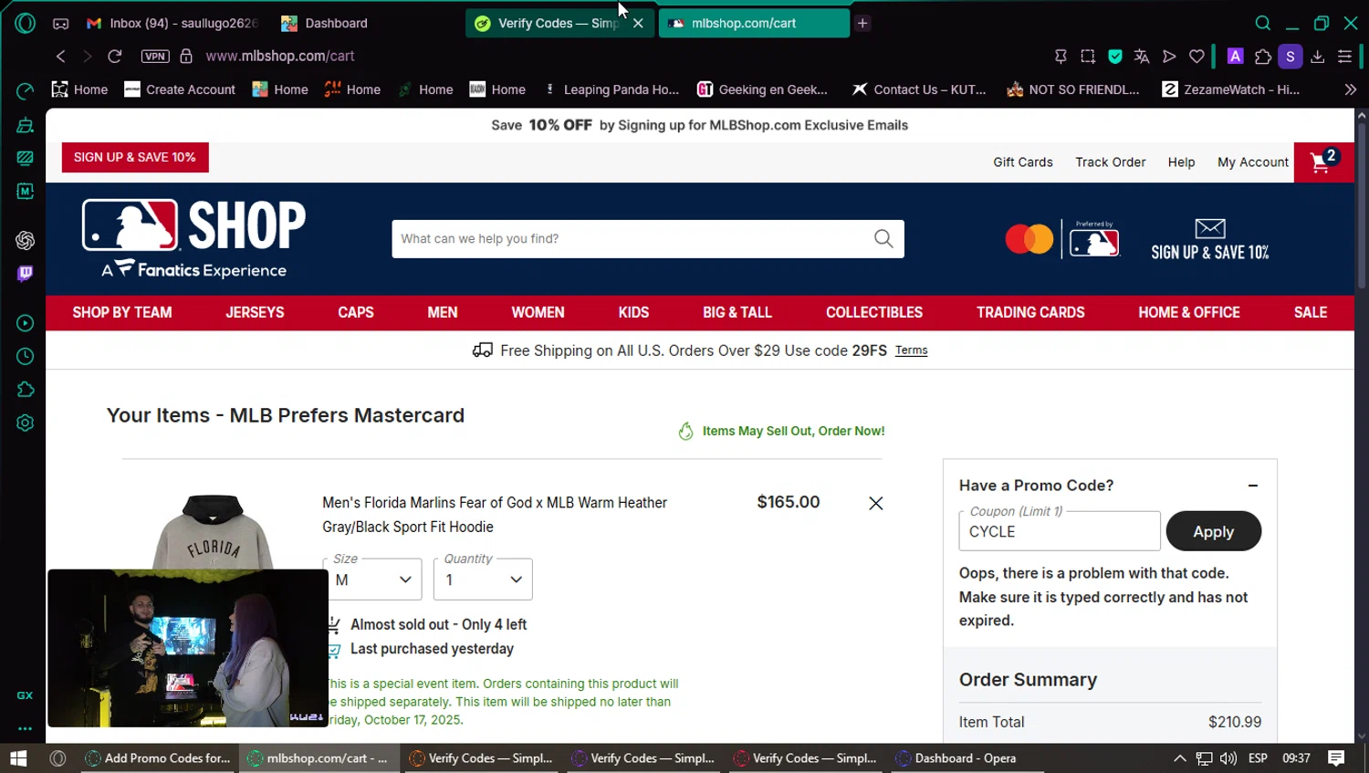1369x773 pixels.
Task: Open the downloads icon
Action: pyautogui.click(x=1318, y=57)
